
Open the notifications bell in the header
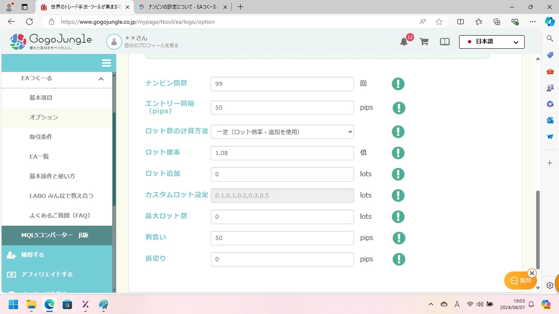403,41
